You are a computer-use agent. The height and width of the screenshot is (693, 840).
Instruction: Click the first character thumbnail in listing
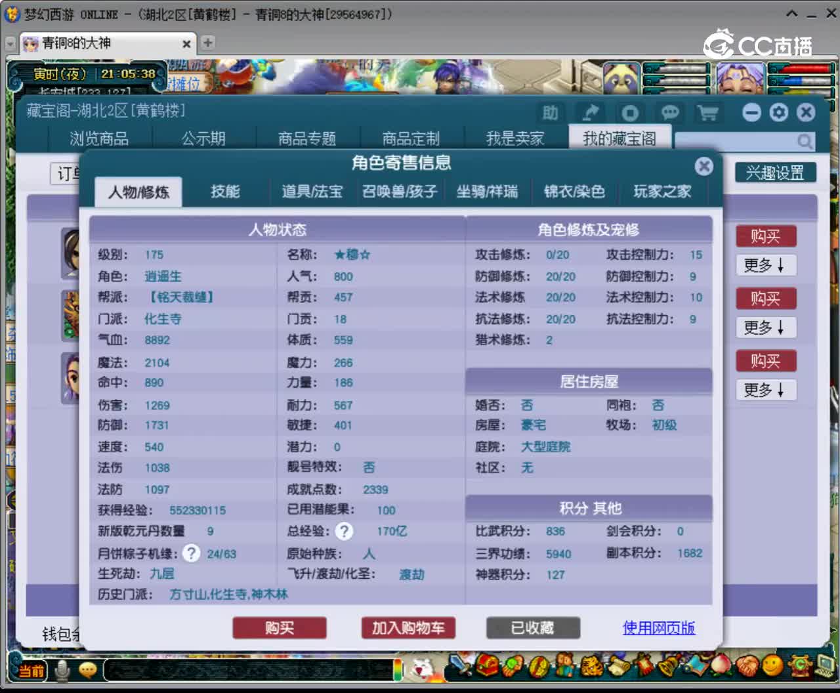coord(70,253)
